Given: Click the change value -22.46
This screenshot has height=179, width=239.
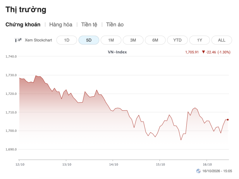Looking at the screenshot, I should click(211, 52).
